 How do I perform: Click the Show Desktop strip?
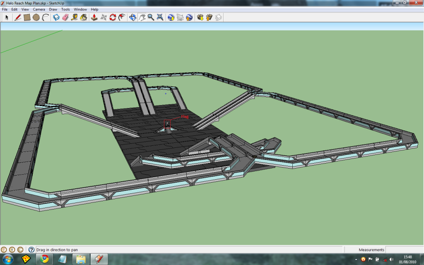[422, 259]
